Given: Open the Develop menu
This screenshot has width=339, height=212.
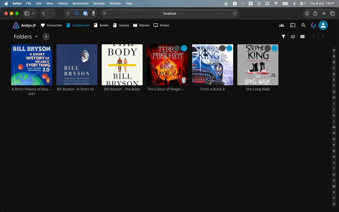Looking at the screenshot, I should pos(99,4).
